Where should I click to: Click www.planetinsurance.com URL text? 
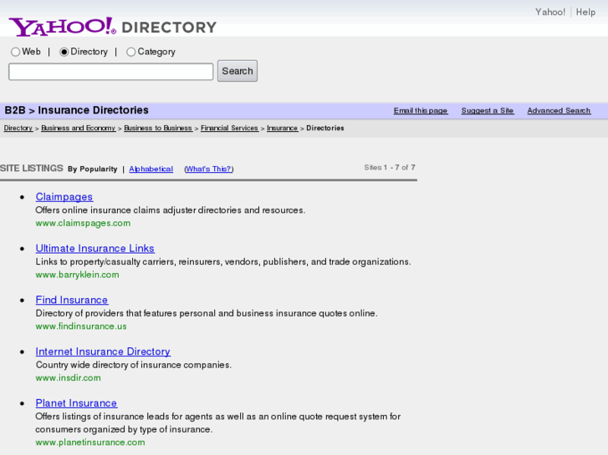point(90,442)
